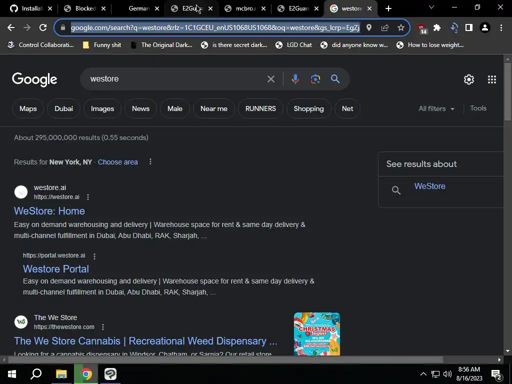Image resolution: width=512 pixels, height=384 pixels.
Task: Open File Explorer from the taskbar
Action: tap(61, 374)
